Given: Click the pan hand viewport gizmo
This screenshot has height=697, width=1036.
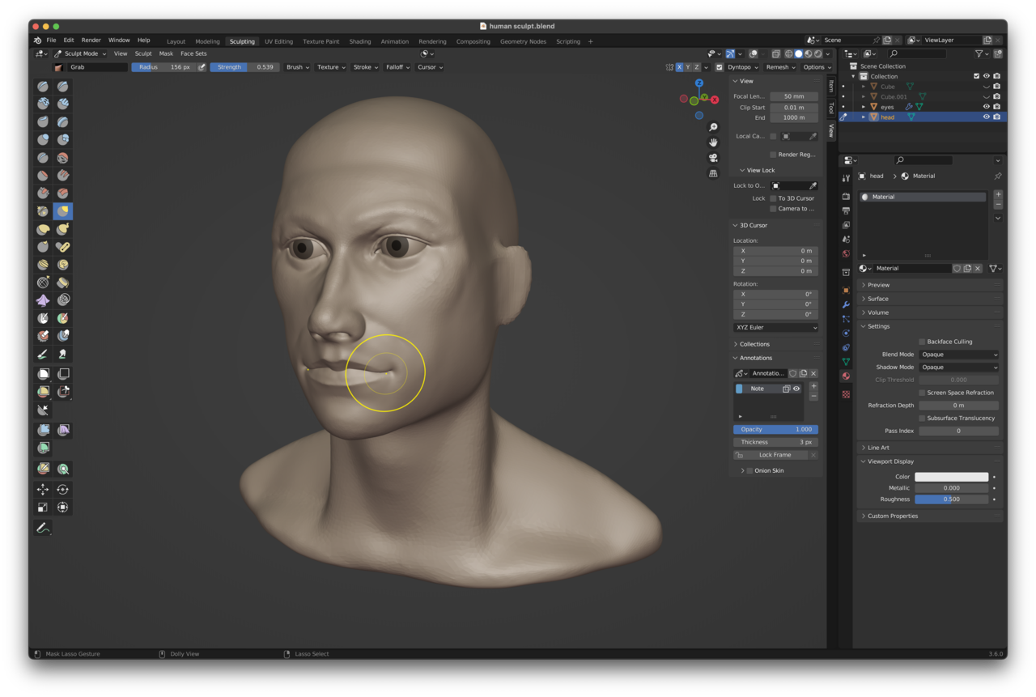Looking at the screenshot, I should click(x=713, y=142).
